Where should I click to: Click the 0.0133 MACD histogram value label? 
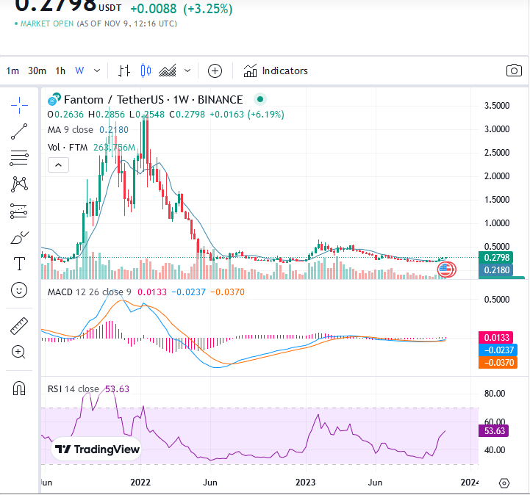pyautogui.click(x=496, y=338)
